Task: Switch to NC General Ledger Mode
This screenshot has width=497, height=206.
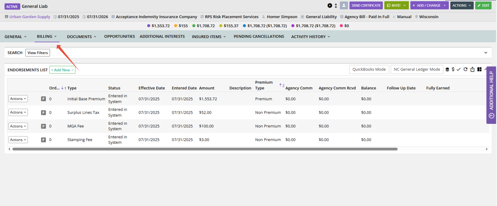Action: click(417, 70)
